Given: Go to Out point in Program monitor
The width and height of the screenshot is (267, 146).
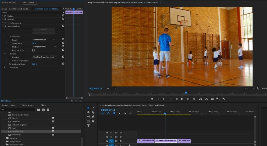Looking at the screenshot, I should [193, 99].
